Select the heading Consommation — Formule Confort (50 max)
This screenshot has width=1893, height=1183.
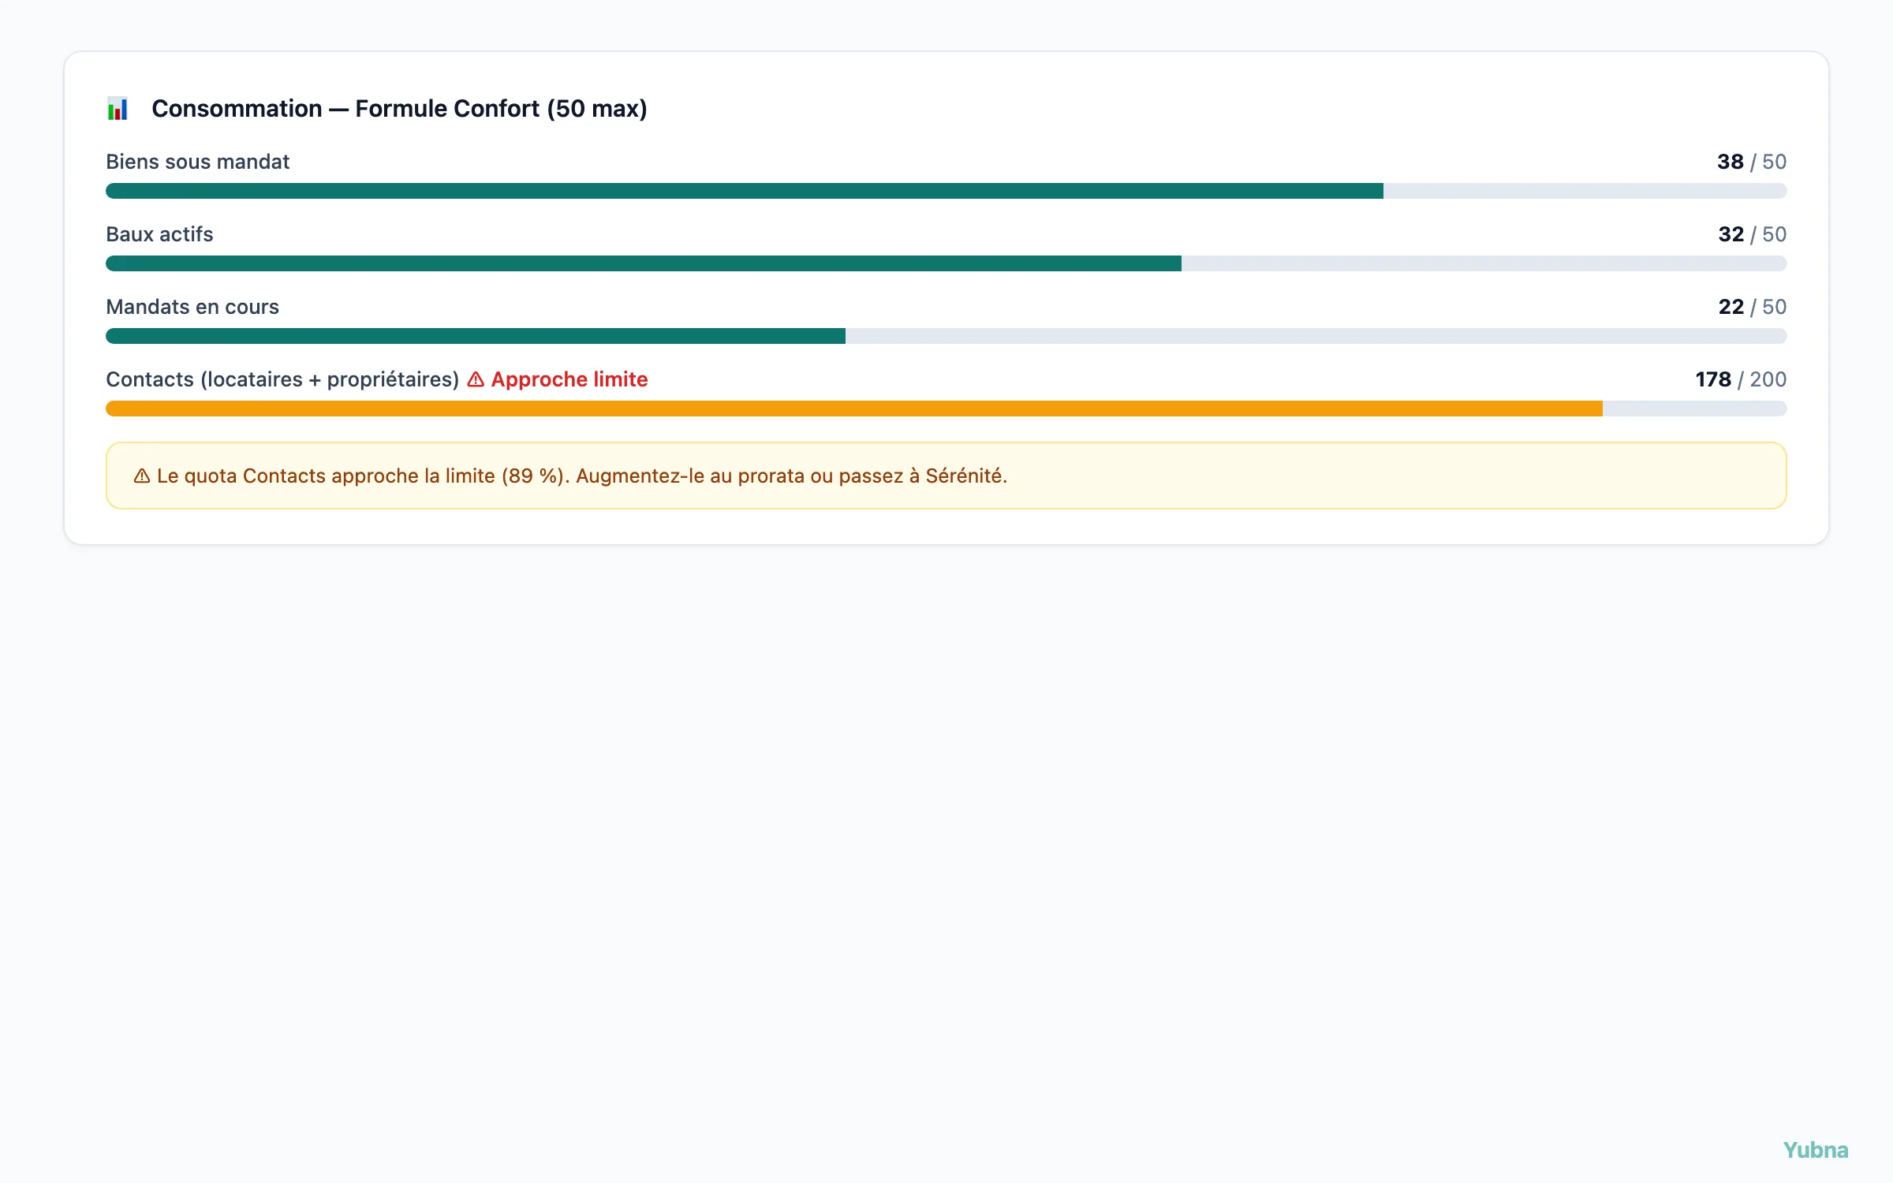[399, 108]
